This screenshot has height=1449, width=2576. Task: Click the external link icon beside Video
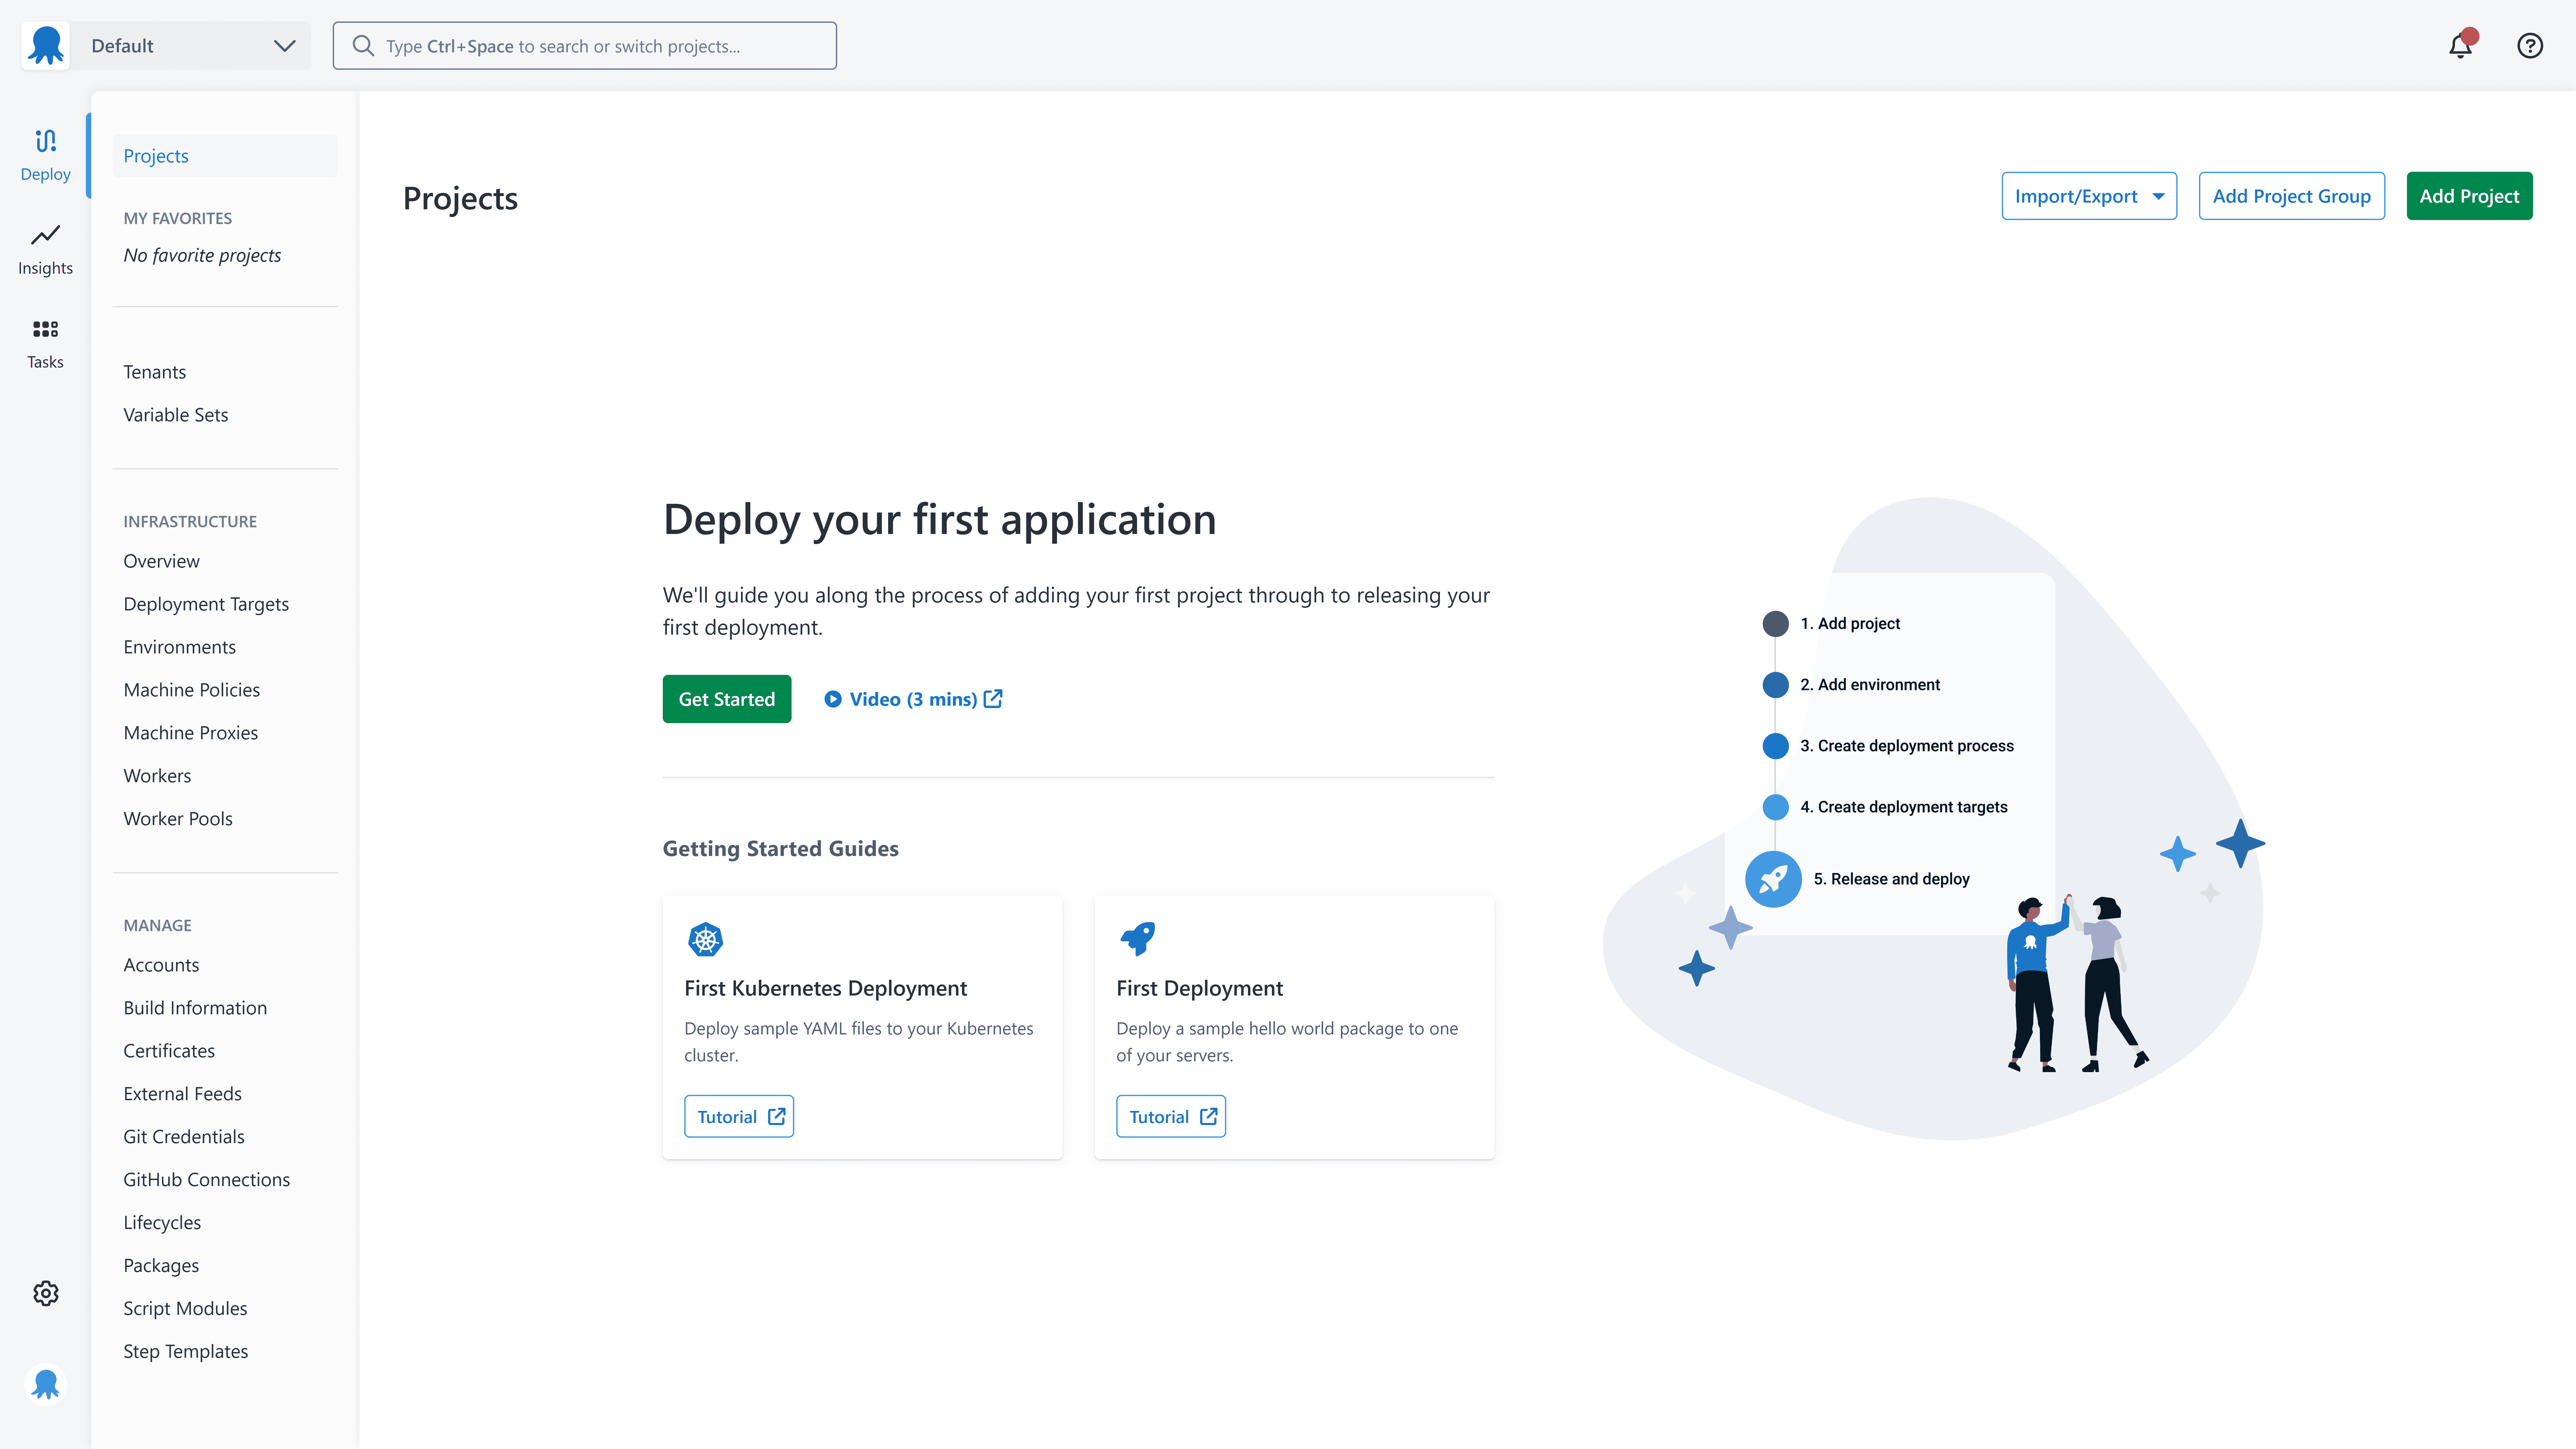tap(993, 699)
